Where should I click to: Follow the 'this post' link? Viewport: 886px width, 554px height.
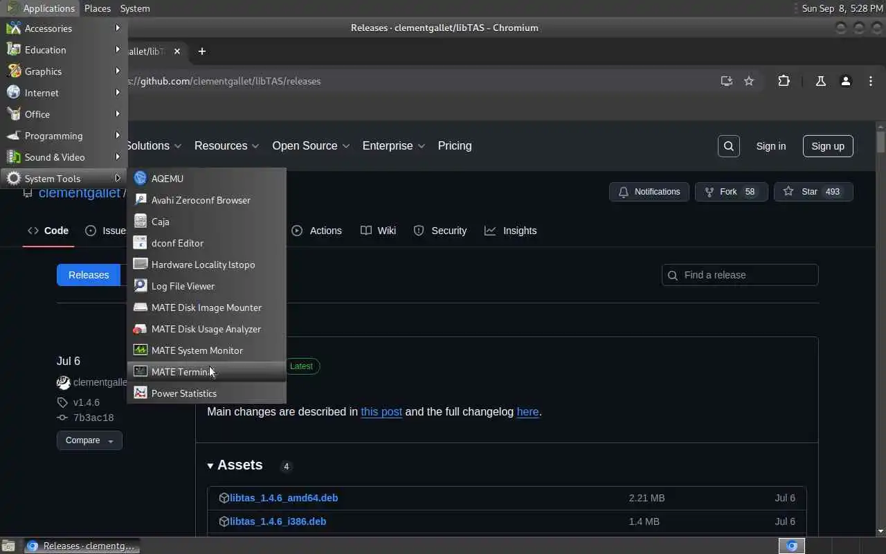pyautogui.click(x=381, y=411)
